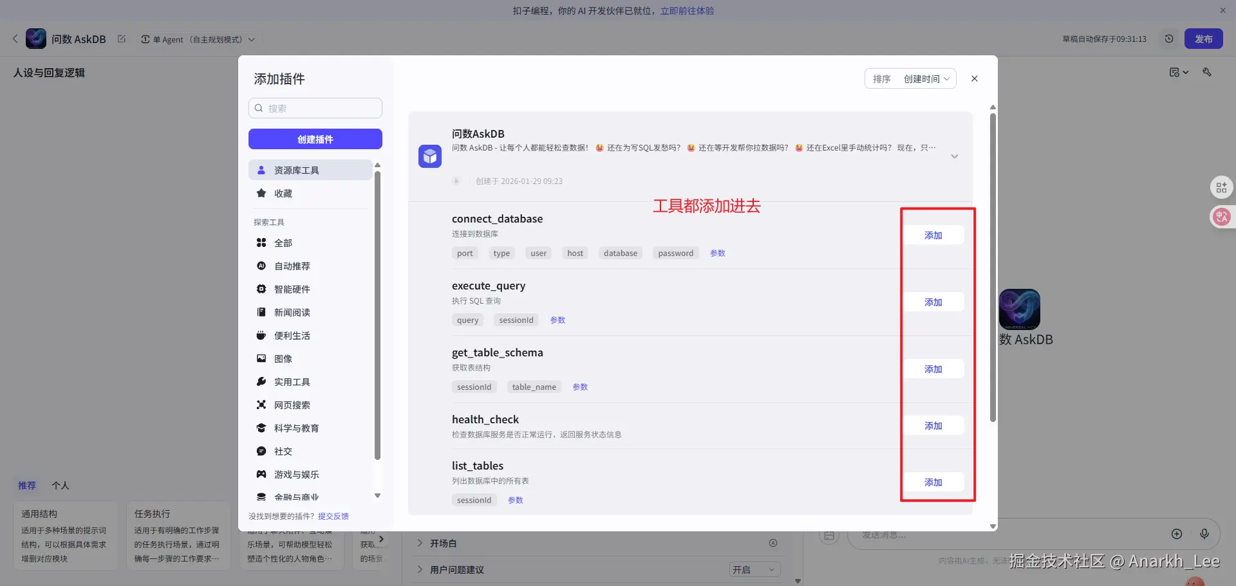1236x586 pixels.
Task: Select 科学与教育 category
Action: [310, 428]
